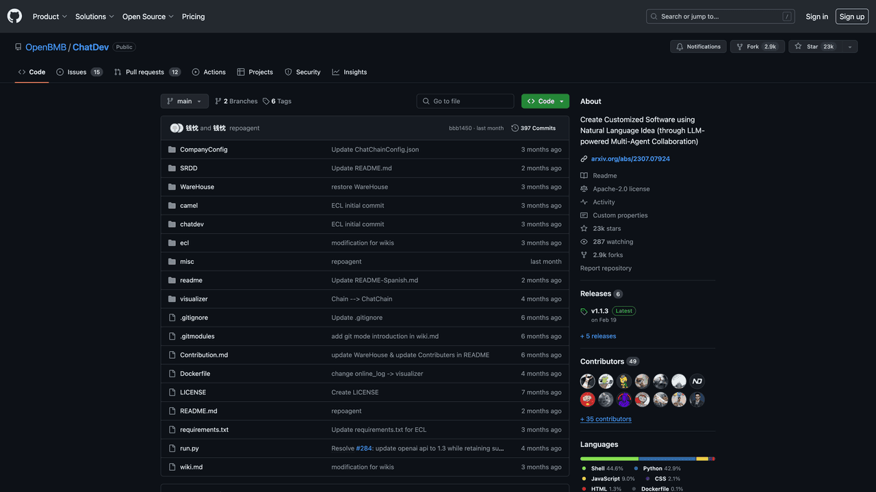Click the ecl folder icon

click(x=172, y=243)
